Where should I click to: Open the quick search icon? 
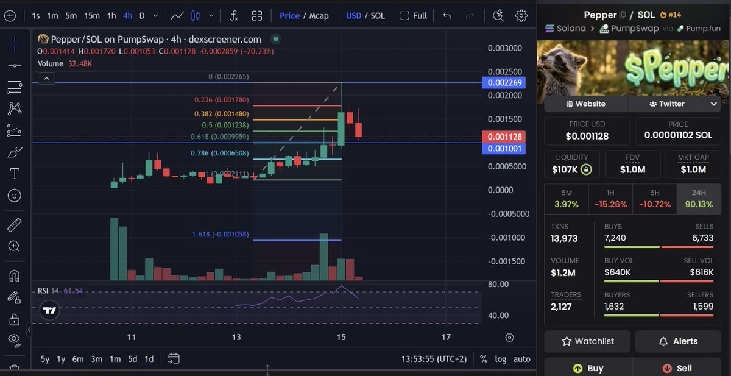pos(498,15)
